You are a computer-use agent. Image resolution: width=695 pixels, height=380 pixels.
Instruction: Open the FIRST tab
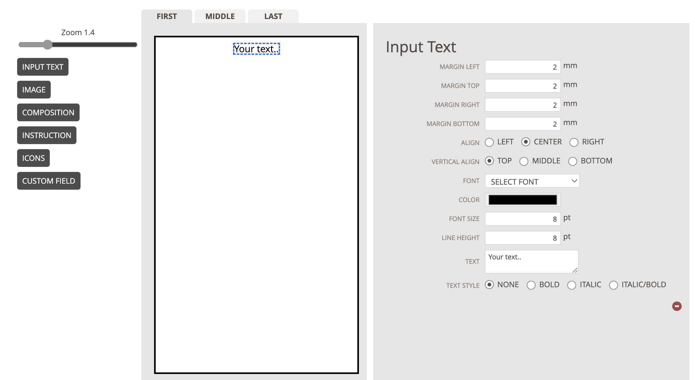167,16
